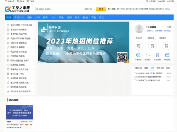Click the 搜索产品 circle button

(x=138, y=46)
